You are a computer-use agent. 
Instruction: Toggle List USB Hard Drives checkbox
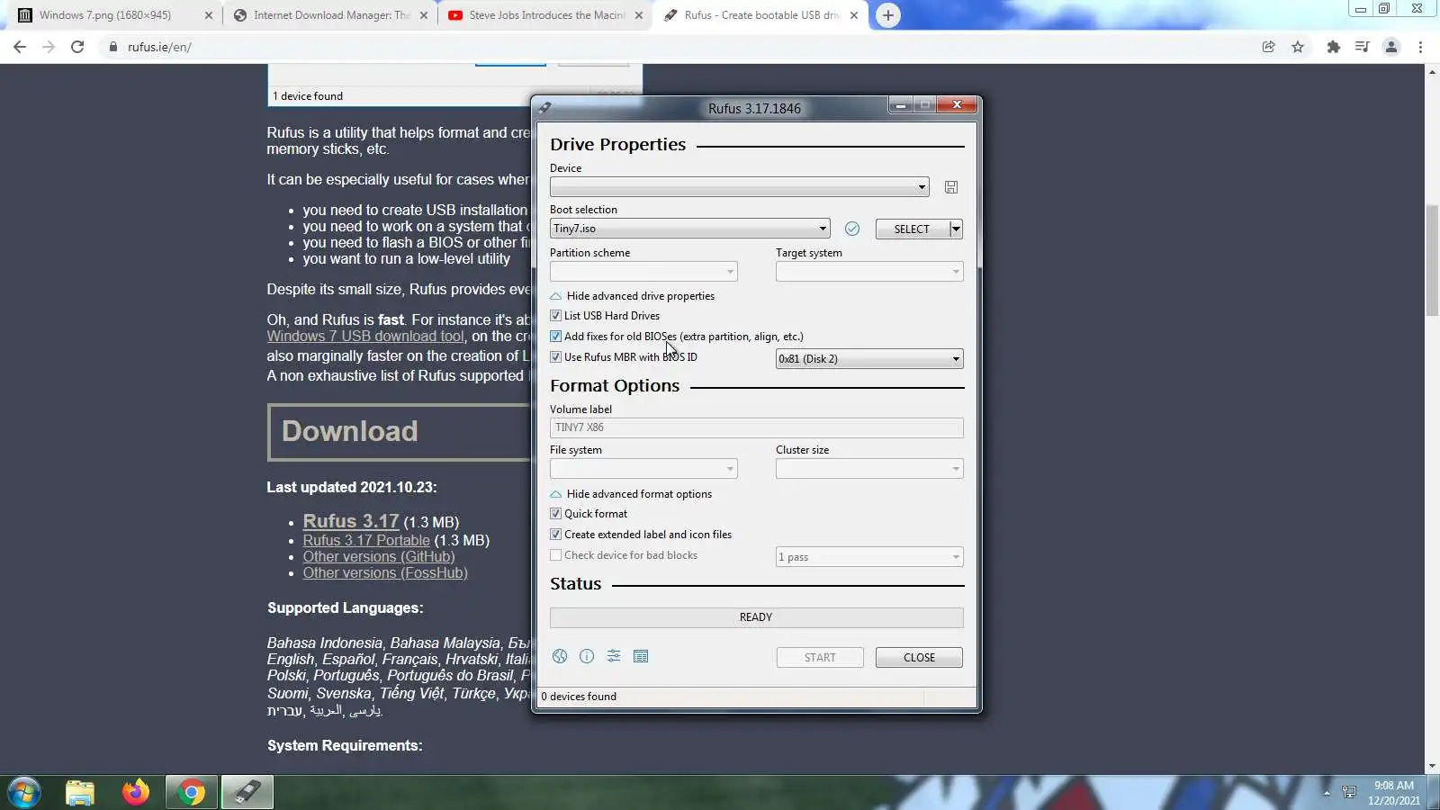556,316
